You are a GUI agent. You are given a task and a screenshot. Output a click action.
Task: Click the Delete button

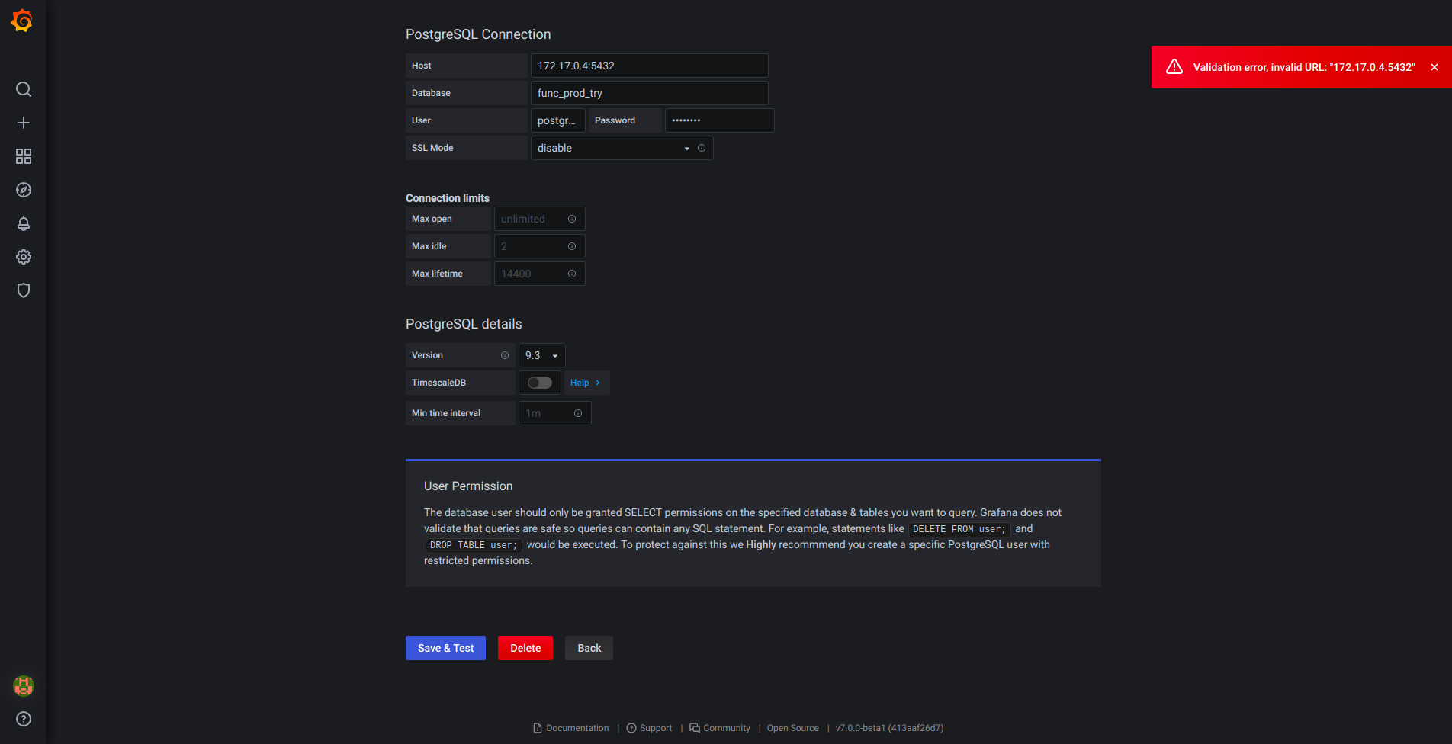pyautogui.click(x=525, y=648)
